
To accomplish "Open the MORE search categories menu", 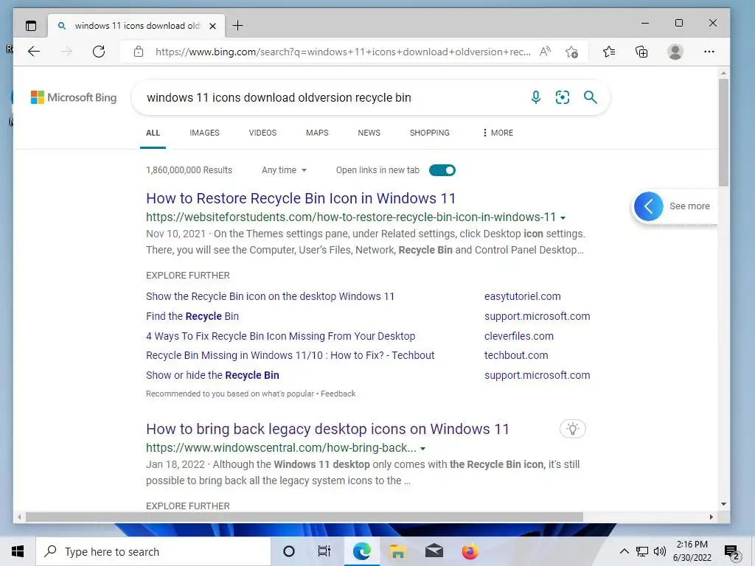I will coord(498,133).
